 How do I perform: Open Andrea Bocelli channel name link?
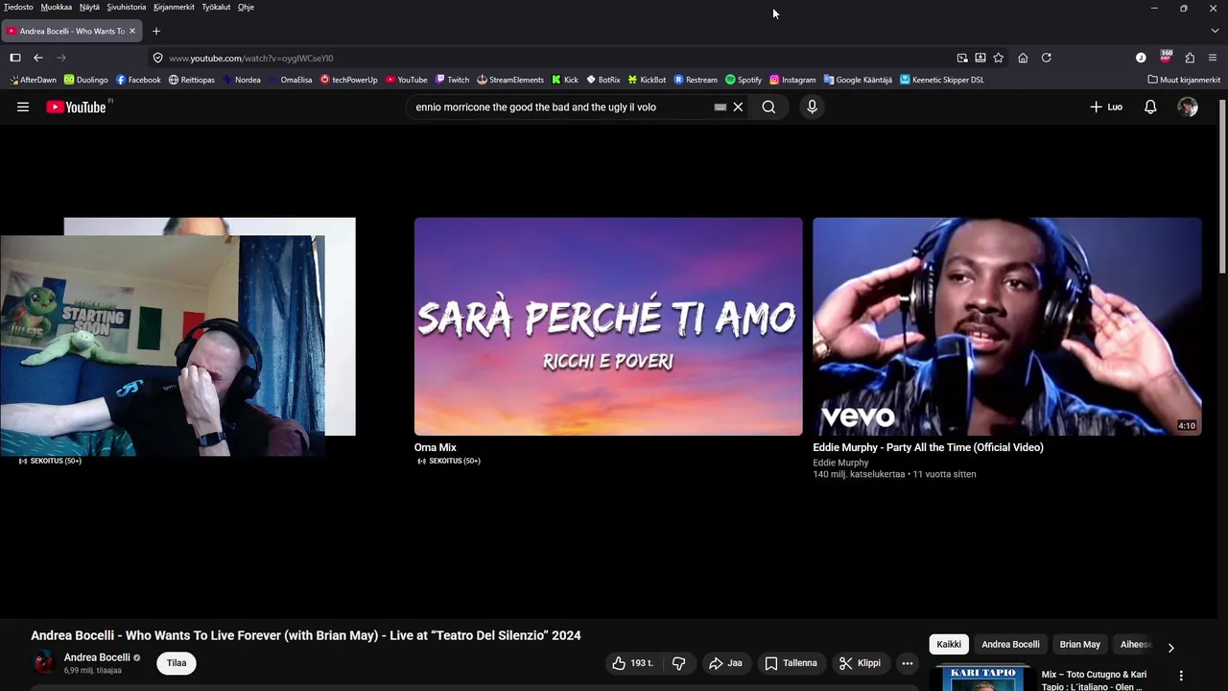97,657
